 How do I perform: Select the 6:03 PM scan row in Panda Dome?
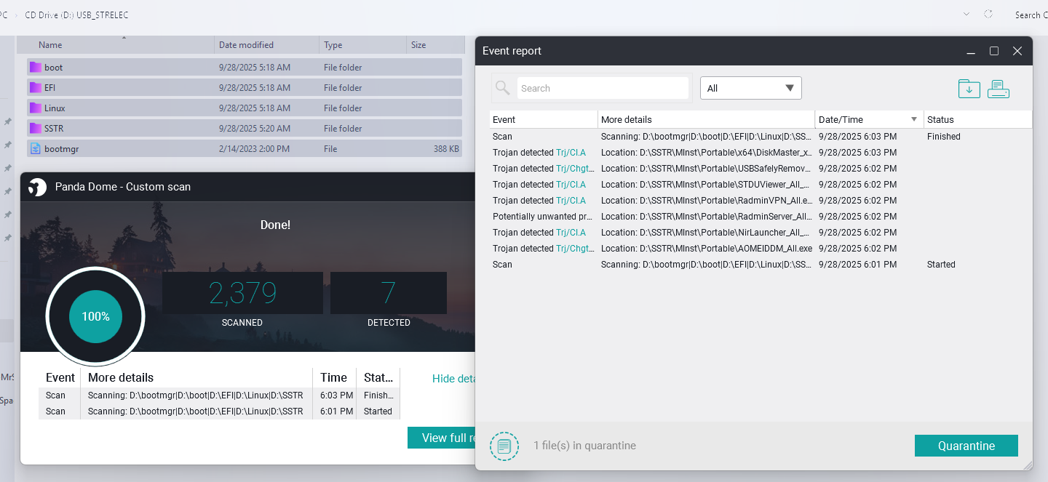(x=219, y=395)
